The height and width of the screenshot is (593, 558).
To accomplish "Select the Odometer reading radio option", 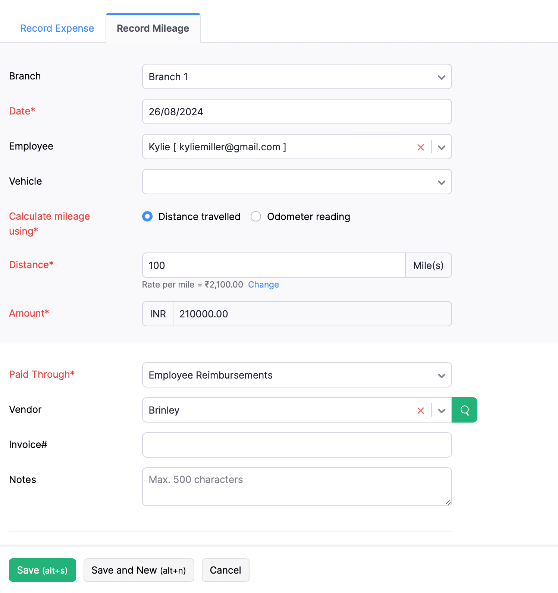I will (x=256, y=217).
